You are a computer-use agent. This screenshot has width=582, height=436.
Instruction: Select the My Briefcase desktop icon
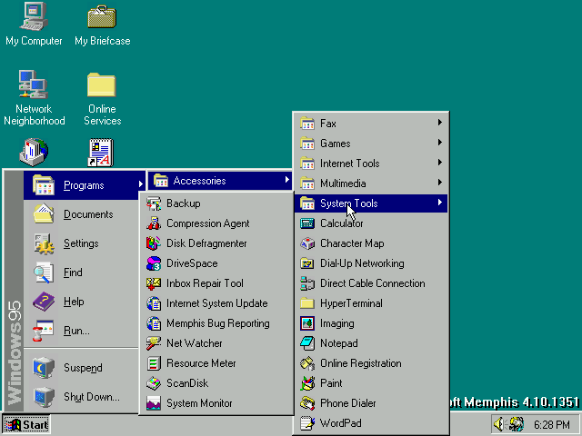click(102, 25)
